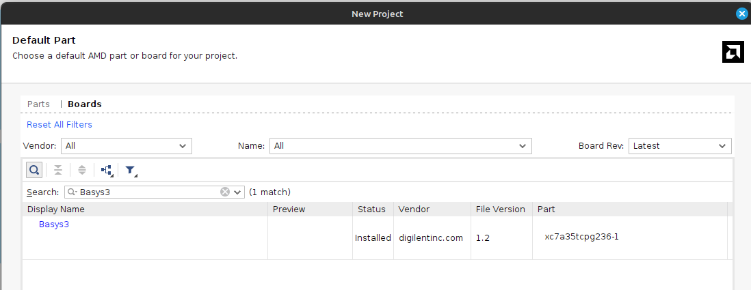This screenshot has width=751, height=290.
Task: Show the search history dropdown arrow
Action: [238, 192]
